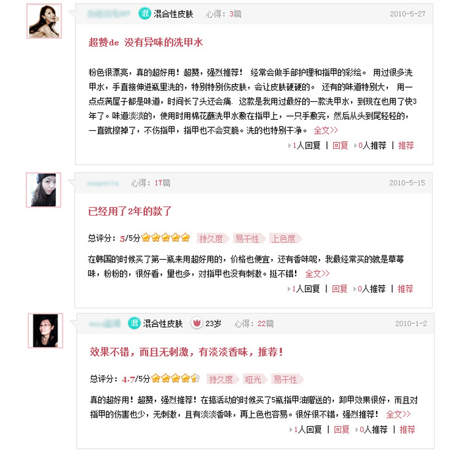Open third reviewer's avatar with glasses
Screen dimensions: 461x455
[x=45, y=331]
